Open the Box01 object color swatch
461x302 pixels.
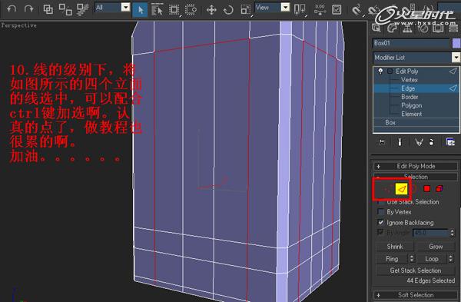tap(456, 43)
